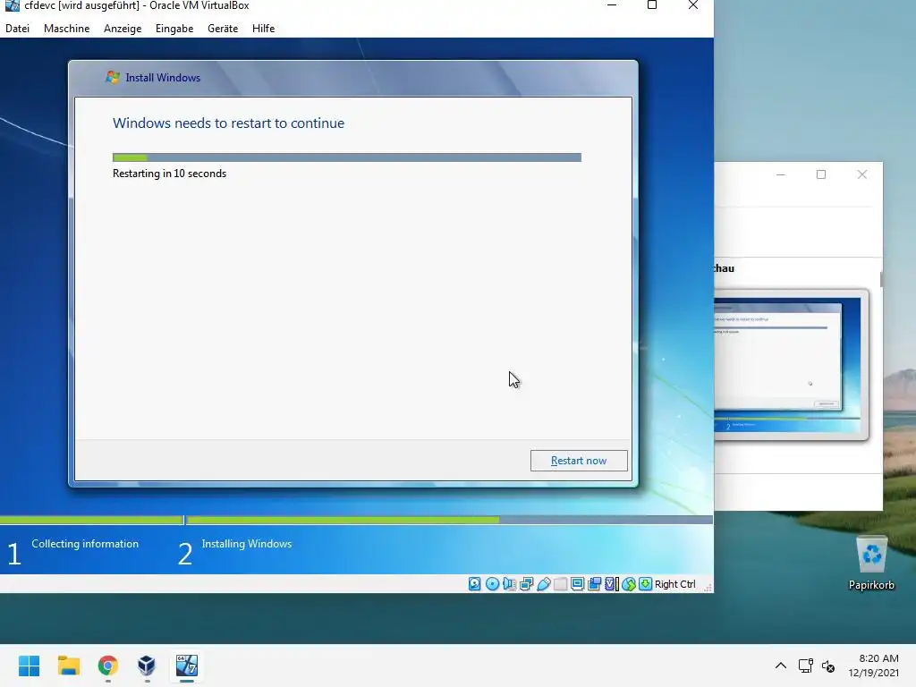Click the VM window resize grip corner
Screen dimensions: 916x687
708,587
